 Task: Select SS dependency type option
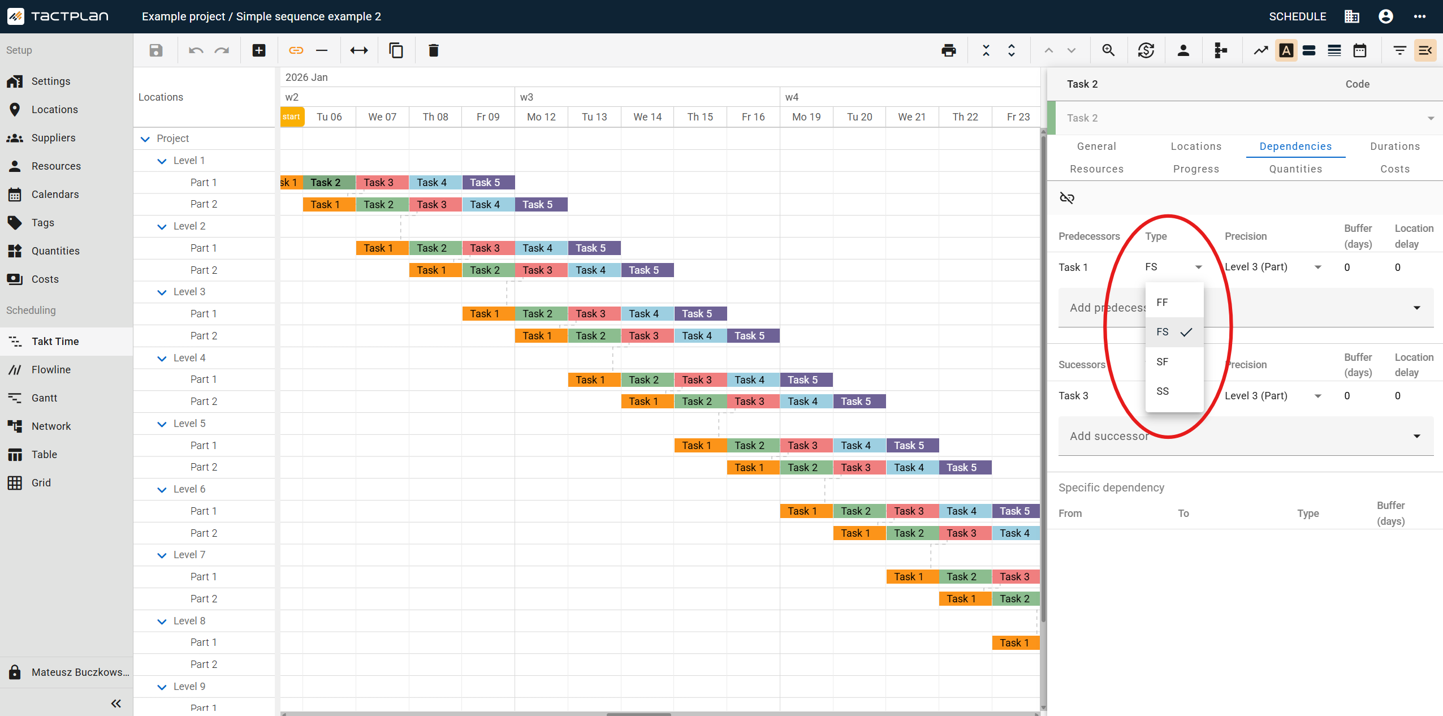click(x=1174, y=391)
